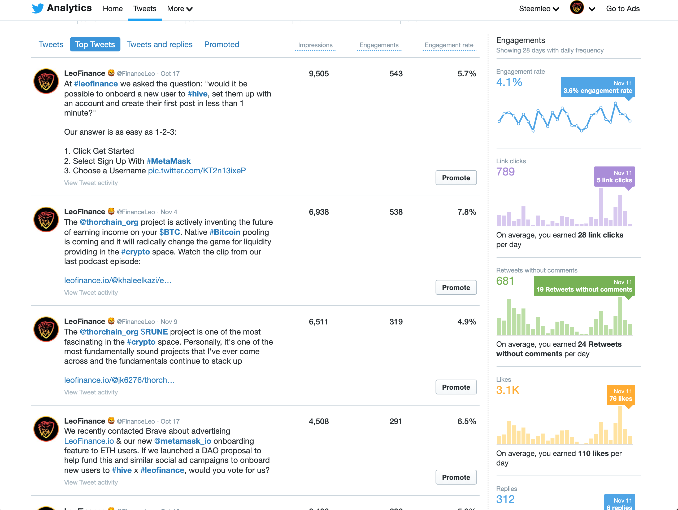The height and width of the screenshot is (510, 678).
Task: Open the Analytics title link
Action: click(69, 8)
